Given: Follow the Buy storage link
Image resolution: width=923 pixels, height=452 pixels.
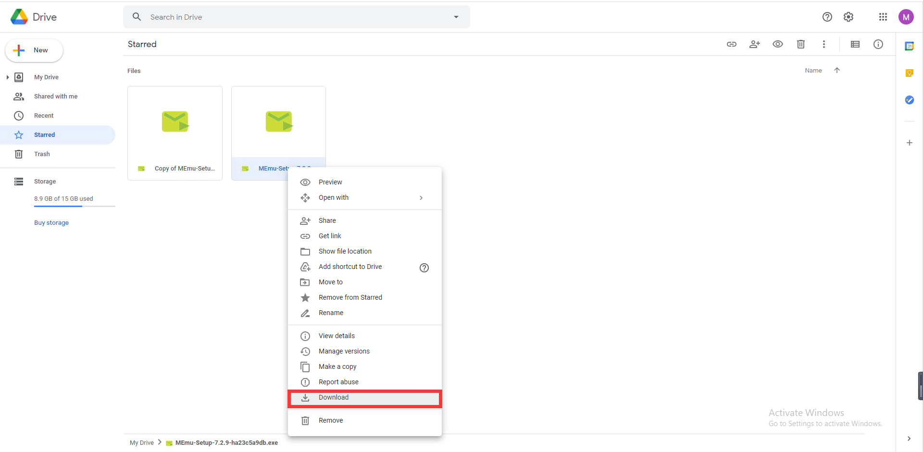Looking at the screenshot, I should [51, 223].
